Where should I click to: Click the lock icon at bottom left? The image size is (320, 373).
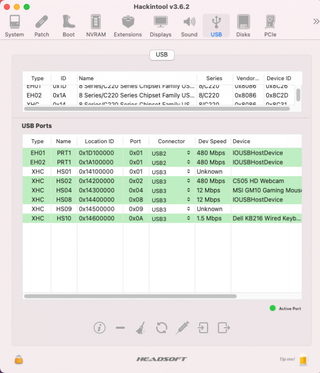(x=19, y=359)
